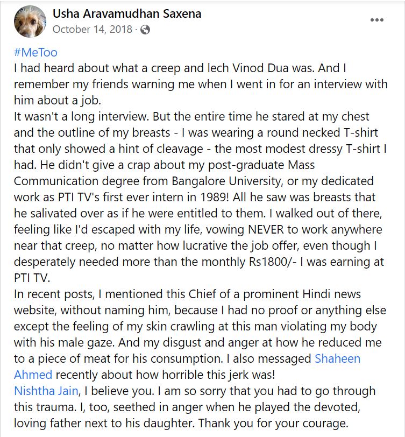Click the phrase prominent Hindi news
Image resolution: width=405 pixels, height=437 pixels.
[x=302, y=294]
